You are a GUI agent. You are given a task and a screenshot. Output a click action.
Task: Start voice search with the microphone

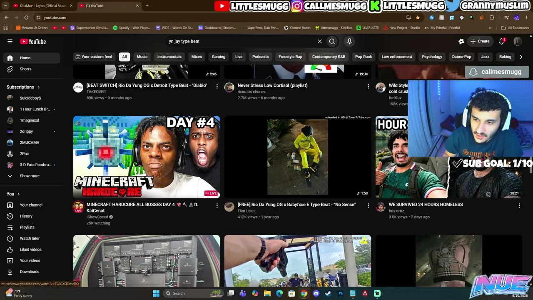(x=349, y=41)
